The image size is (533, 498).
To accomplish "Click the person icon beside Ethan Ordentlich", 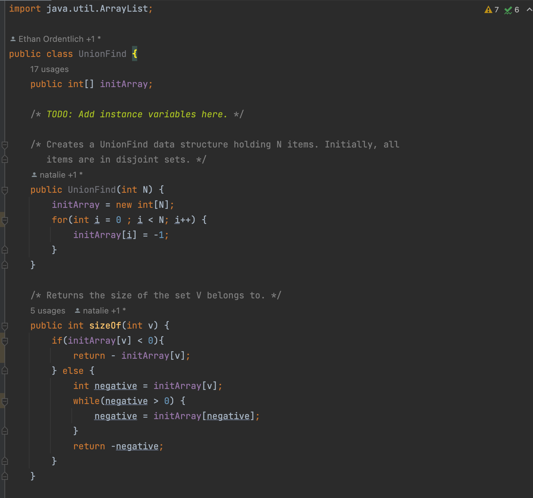I will [13, 39].
